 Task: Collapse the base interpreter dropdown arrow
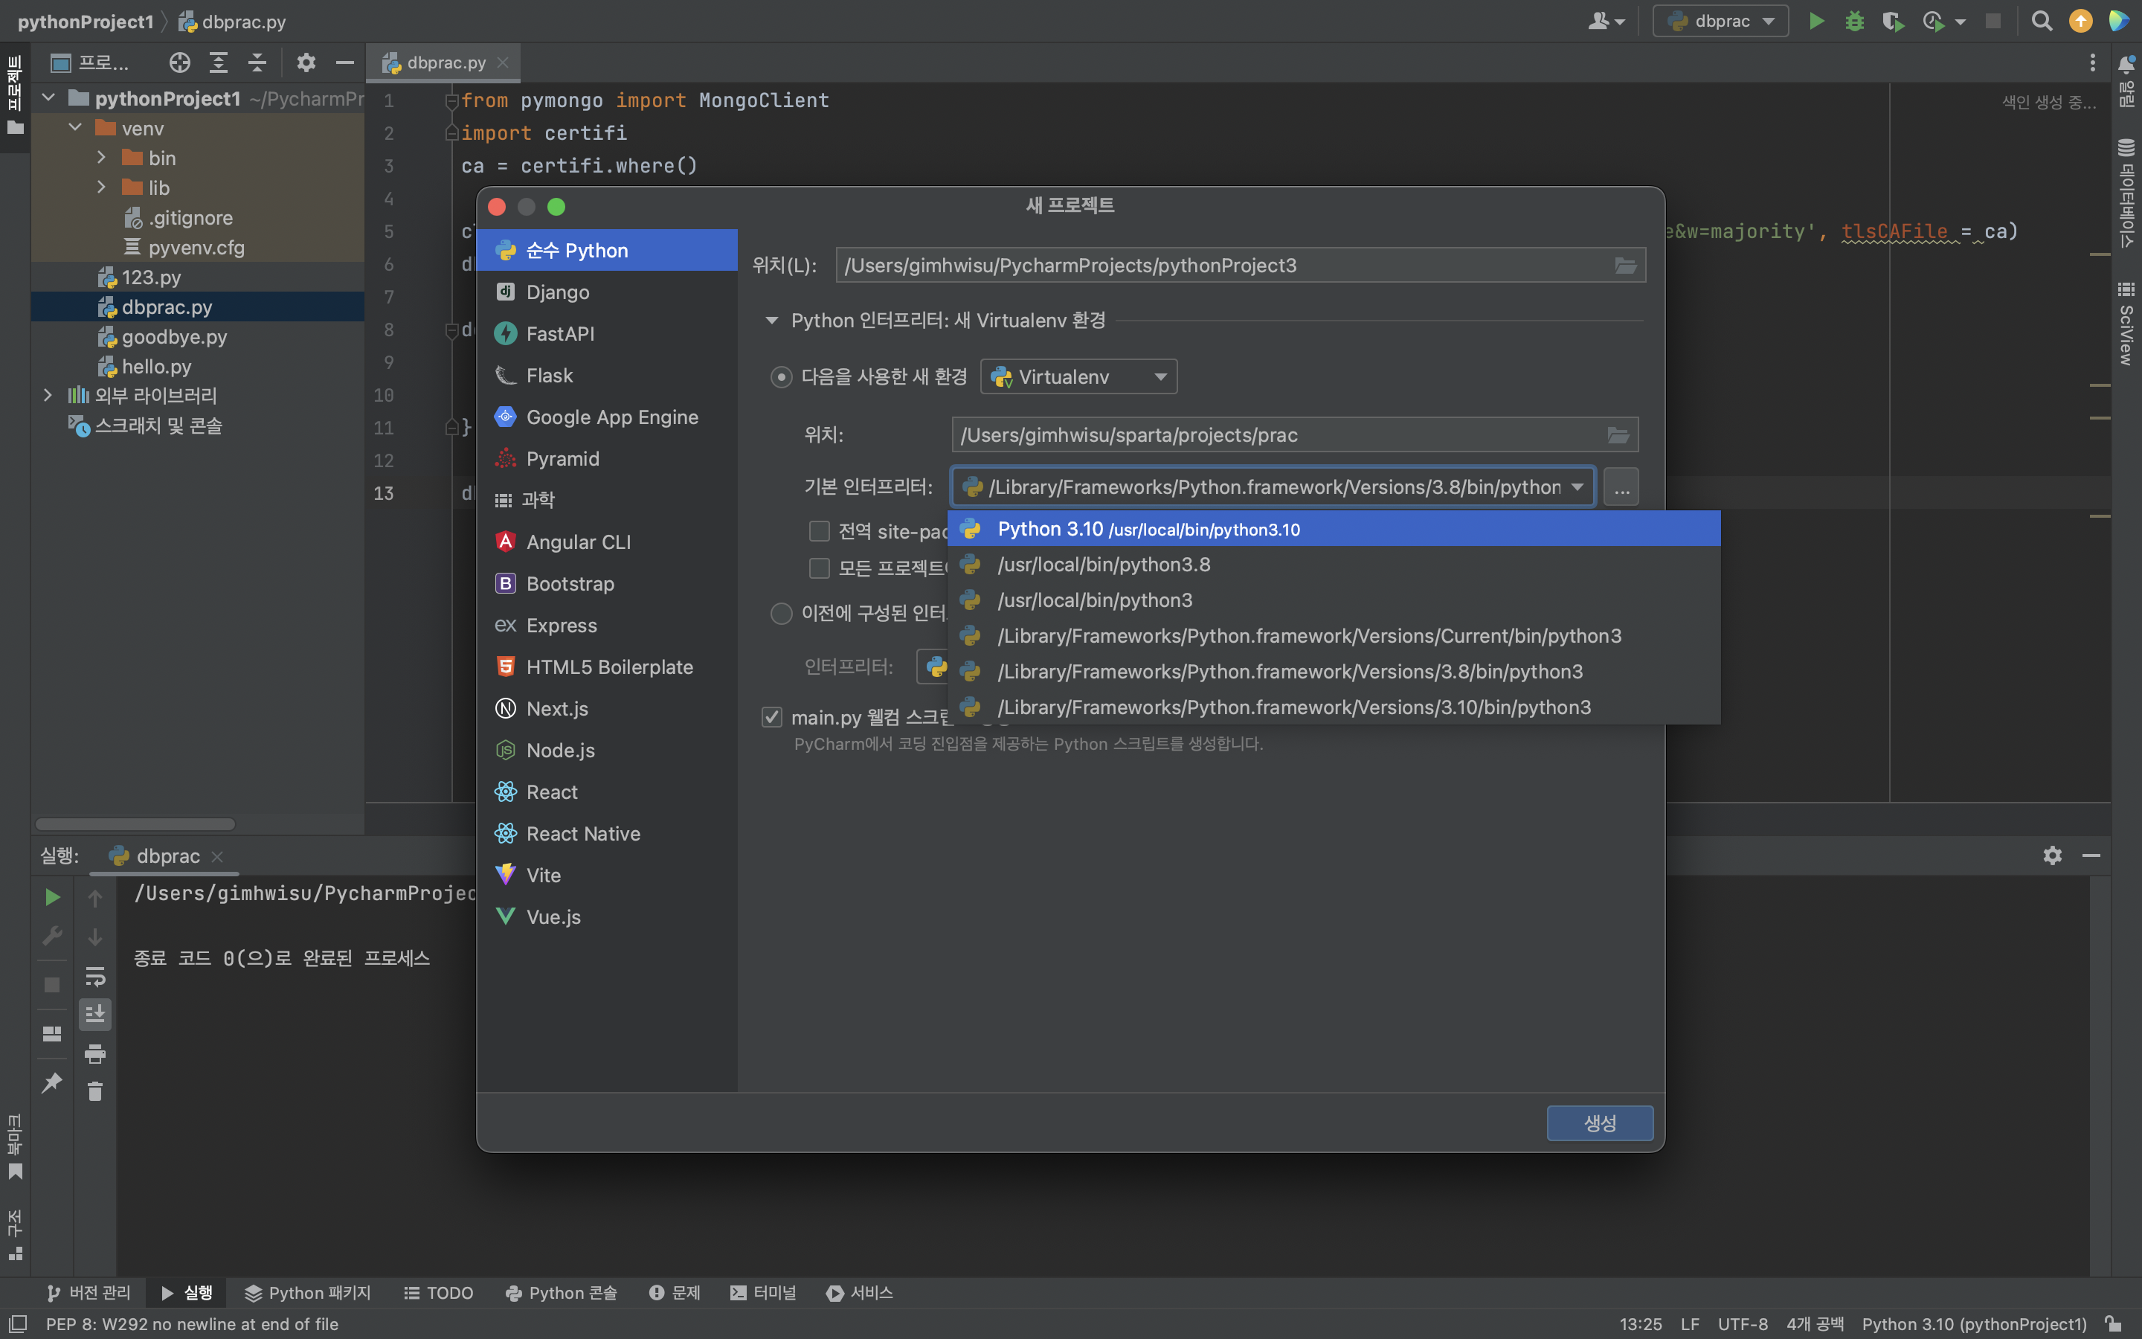coord(1577,487)
